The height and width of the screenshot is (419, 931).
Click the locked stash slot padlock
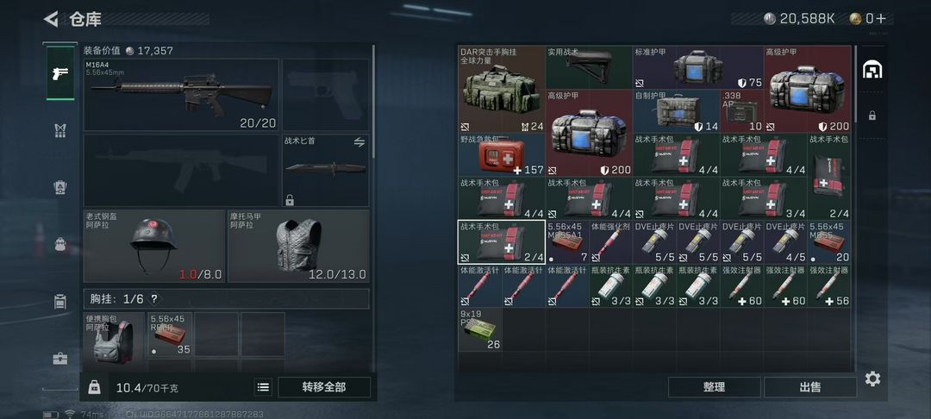[x=872, y=116]
